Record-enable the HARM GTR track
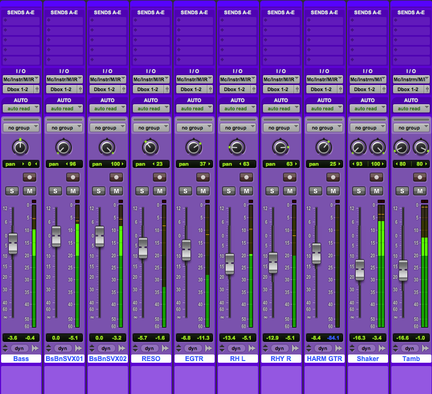This screenshot has height=394, width=432. [333, 177]
